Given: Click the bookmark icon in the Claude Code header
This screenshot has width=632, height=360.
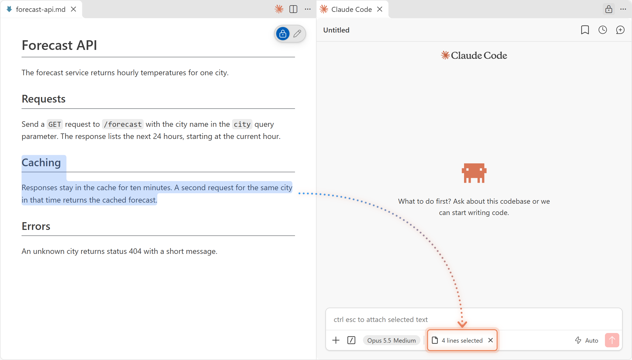Looking at the screenshot, I should click(585, 30).
